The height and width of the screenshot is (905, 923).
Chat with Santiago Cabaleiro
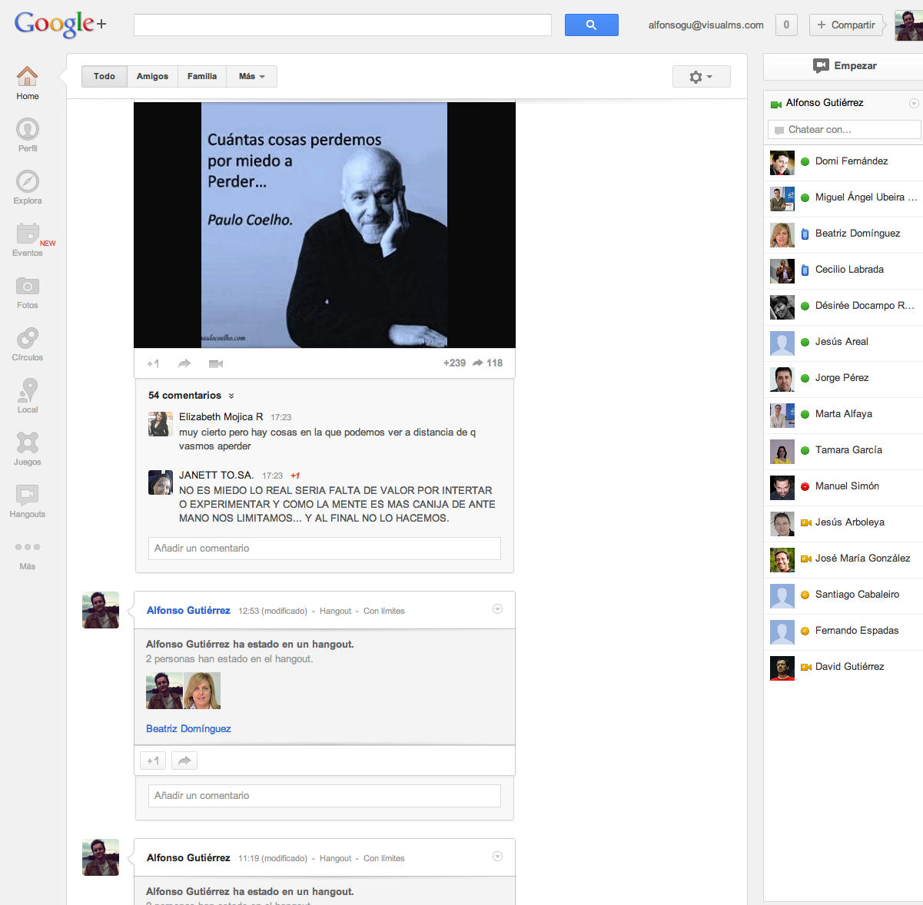(843, 595)
